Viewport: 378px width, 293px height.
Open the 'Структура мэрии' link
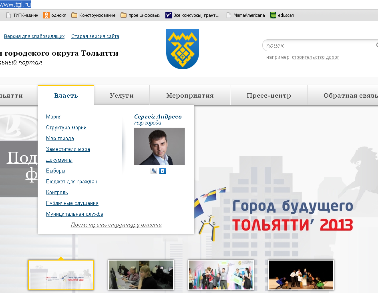pyautogui.click(x=66, y=128)
